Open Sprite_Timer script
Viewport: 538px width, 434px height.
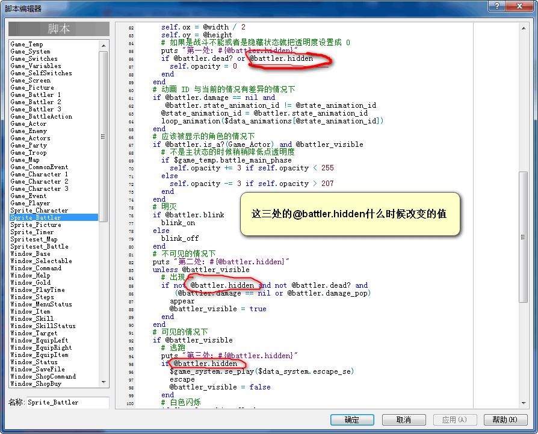click(32, 232)
